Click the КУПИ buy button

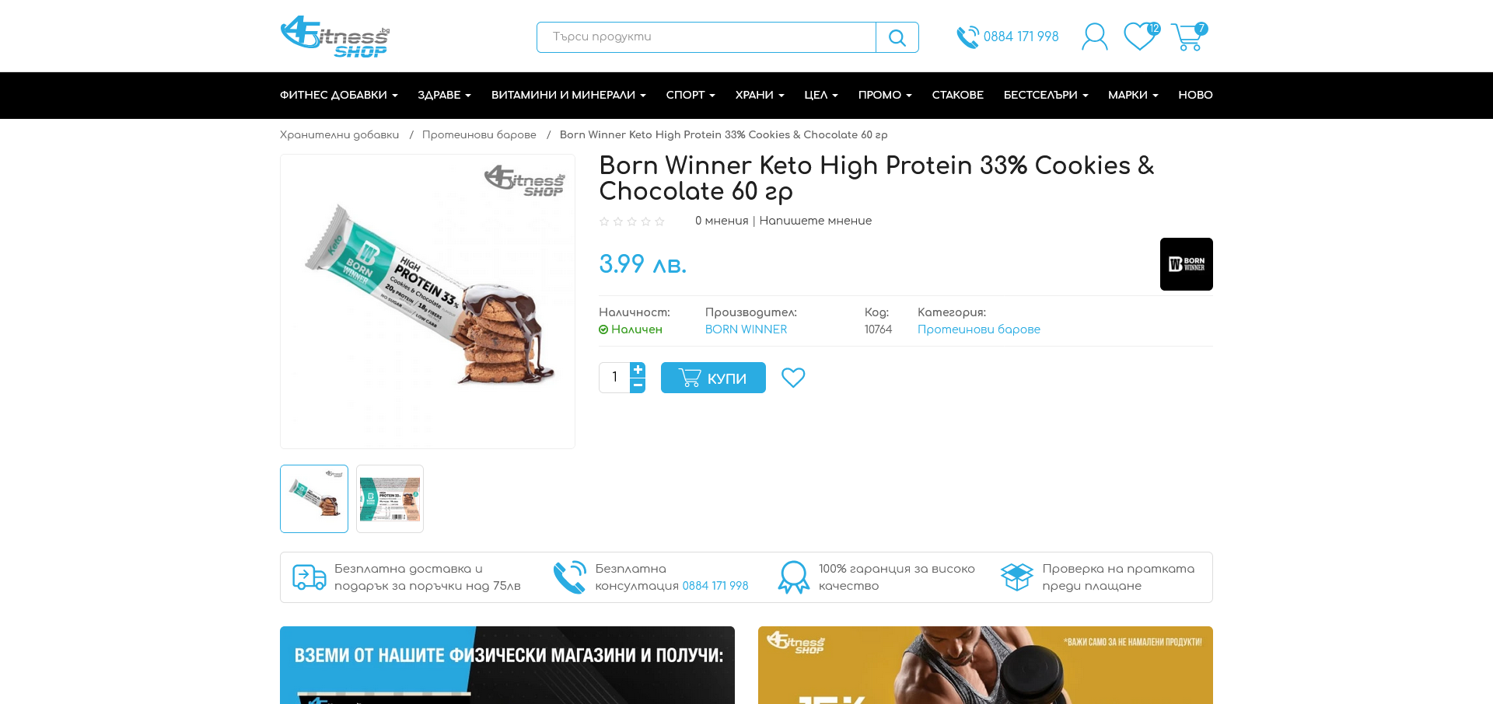click(x=713, y=378)
